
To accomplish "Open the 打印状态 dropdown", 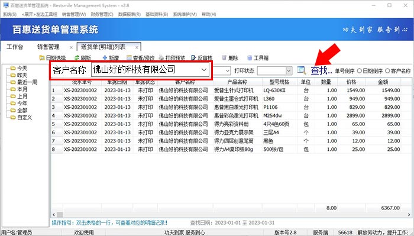I will coord(289,70).
